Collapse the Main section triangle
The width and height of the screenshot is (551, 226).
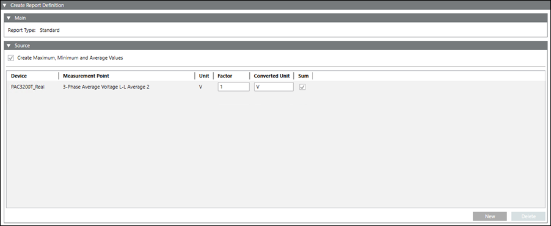point(9,18)
